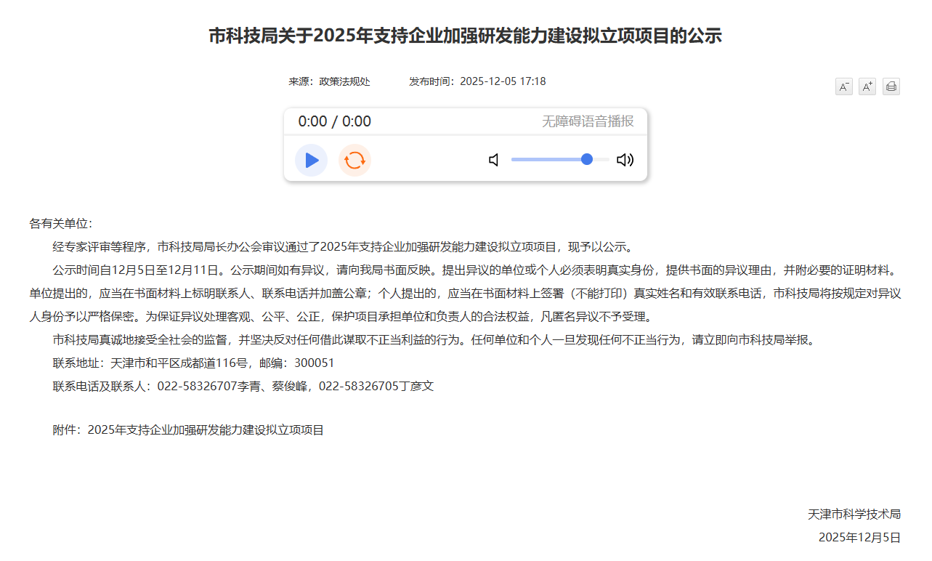Click the volume up speaker icon
The height and width of the screenshot is (561, 932).
[625, 159]
